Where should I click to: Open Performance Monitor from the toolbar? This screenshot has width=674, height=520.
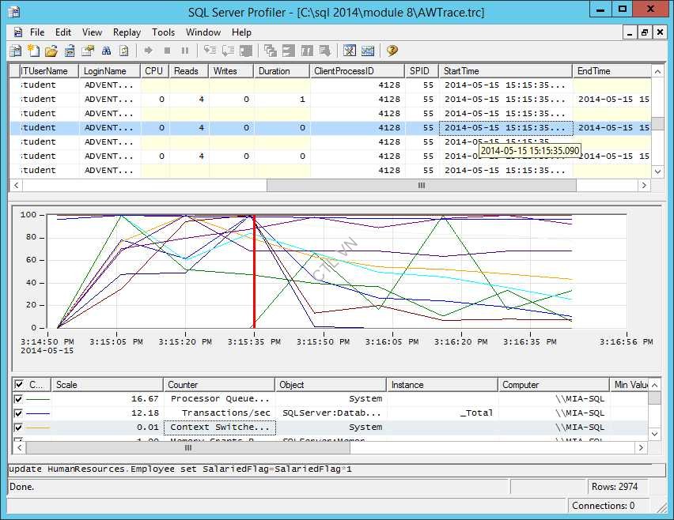pos(368,51)
